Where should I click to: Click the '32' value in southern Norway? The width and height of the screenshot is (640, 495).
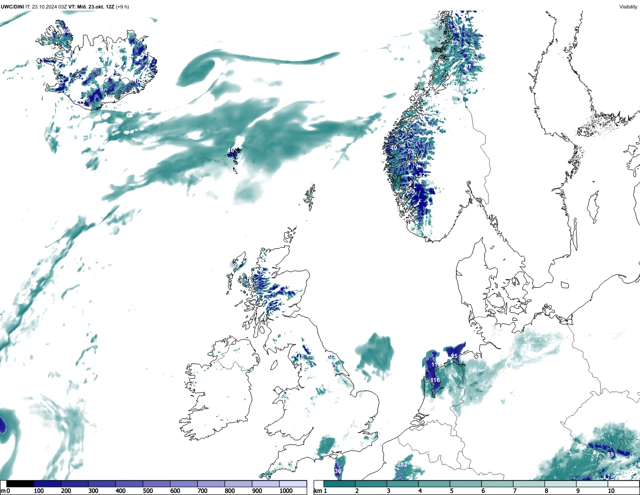tap(423, 175)
